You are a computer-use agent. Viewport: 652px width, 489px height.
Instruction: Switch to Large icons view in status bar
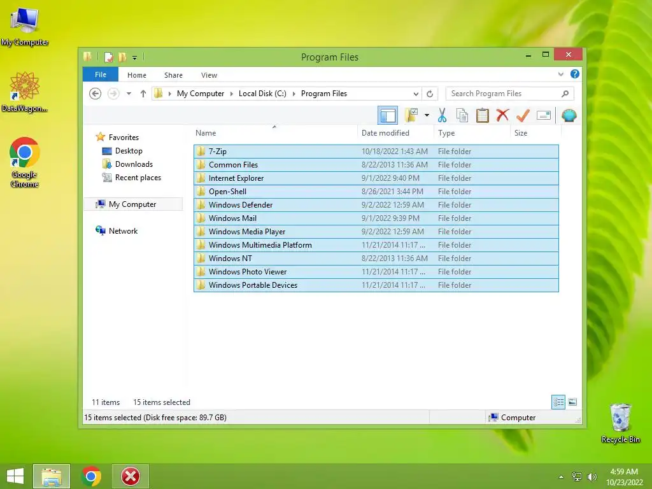coord(572,402)
